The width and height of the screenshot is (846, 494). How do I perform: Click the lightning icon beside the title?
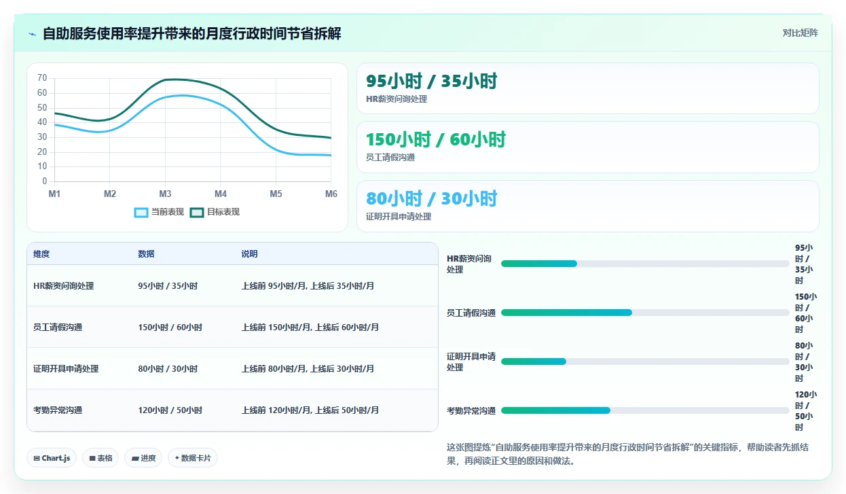[x=32, y=34]
